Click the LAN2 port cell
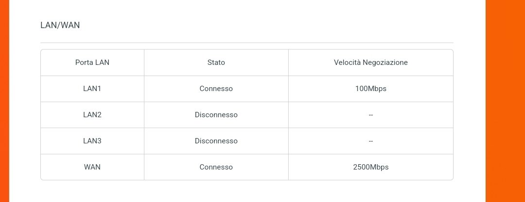Viewport: 525px width, 202px height. (92, 115)
